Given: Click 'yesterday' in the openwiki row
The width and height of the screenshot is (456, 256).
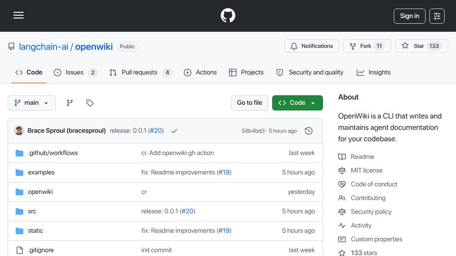Looking at the screenshot, I should point(301,192).
